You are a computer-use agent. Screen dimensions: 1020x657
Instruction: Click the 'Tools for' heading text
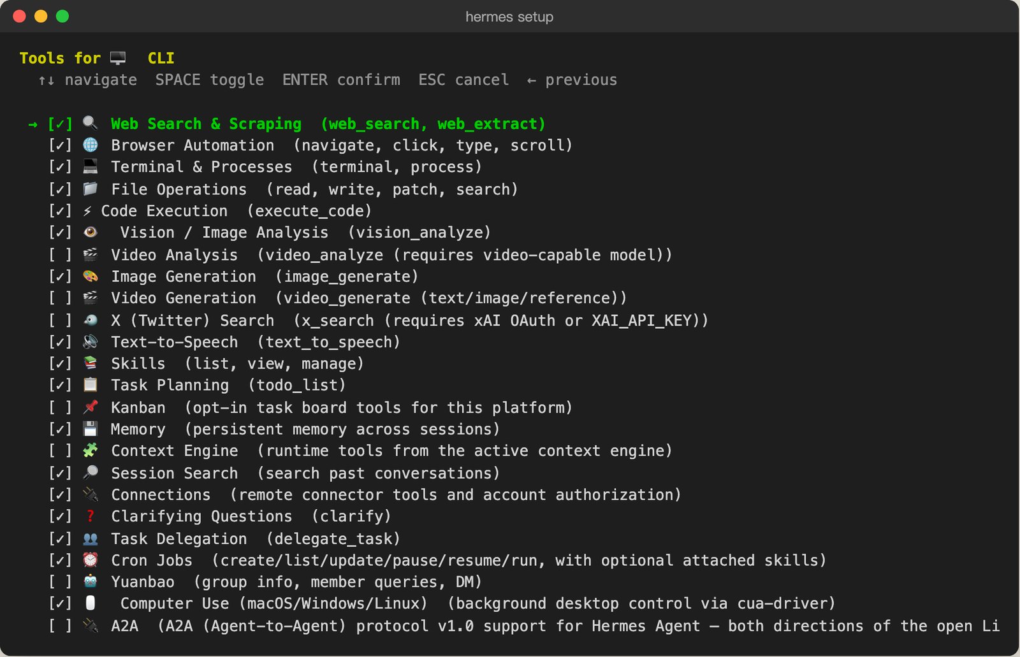coord(60,58)
